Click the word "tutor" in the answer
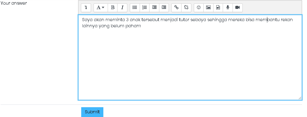 [x=184, y=20]
